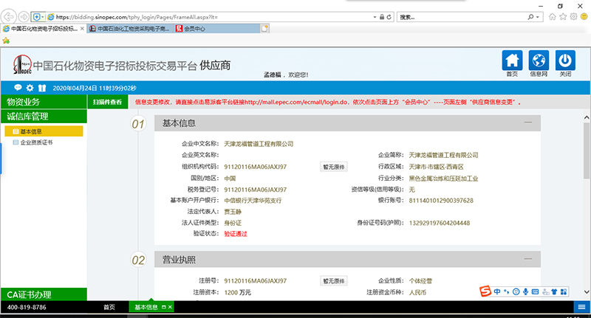Close the 中国石化物资电子招标 browser tab
The width and height of the screenshot is (591, 318).
pyautogui.click(x=82, y=28)
